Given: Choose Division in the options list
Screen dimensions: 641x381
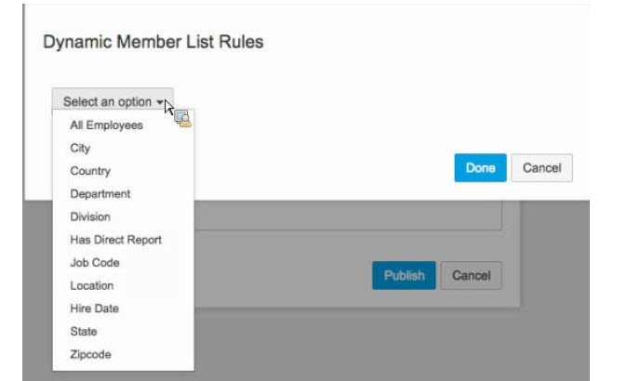Looking at the screenshot, I should click(x=90, y=217).
